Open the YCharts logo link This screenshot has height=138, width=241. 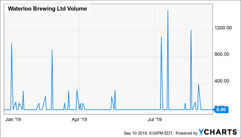[217, 132]
